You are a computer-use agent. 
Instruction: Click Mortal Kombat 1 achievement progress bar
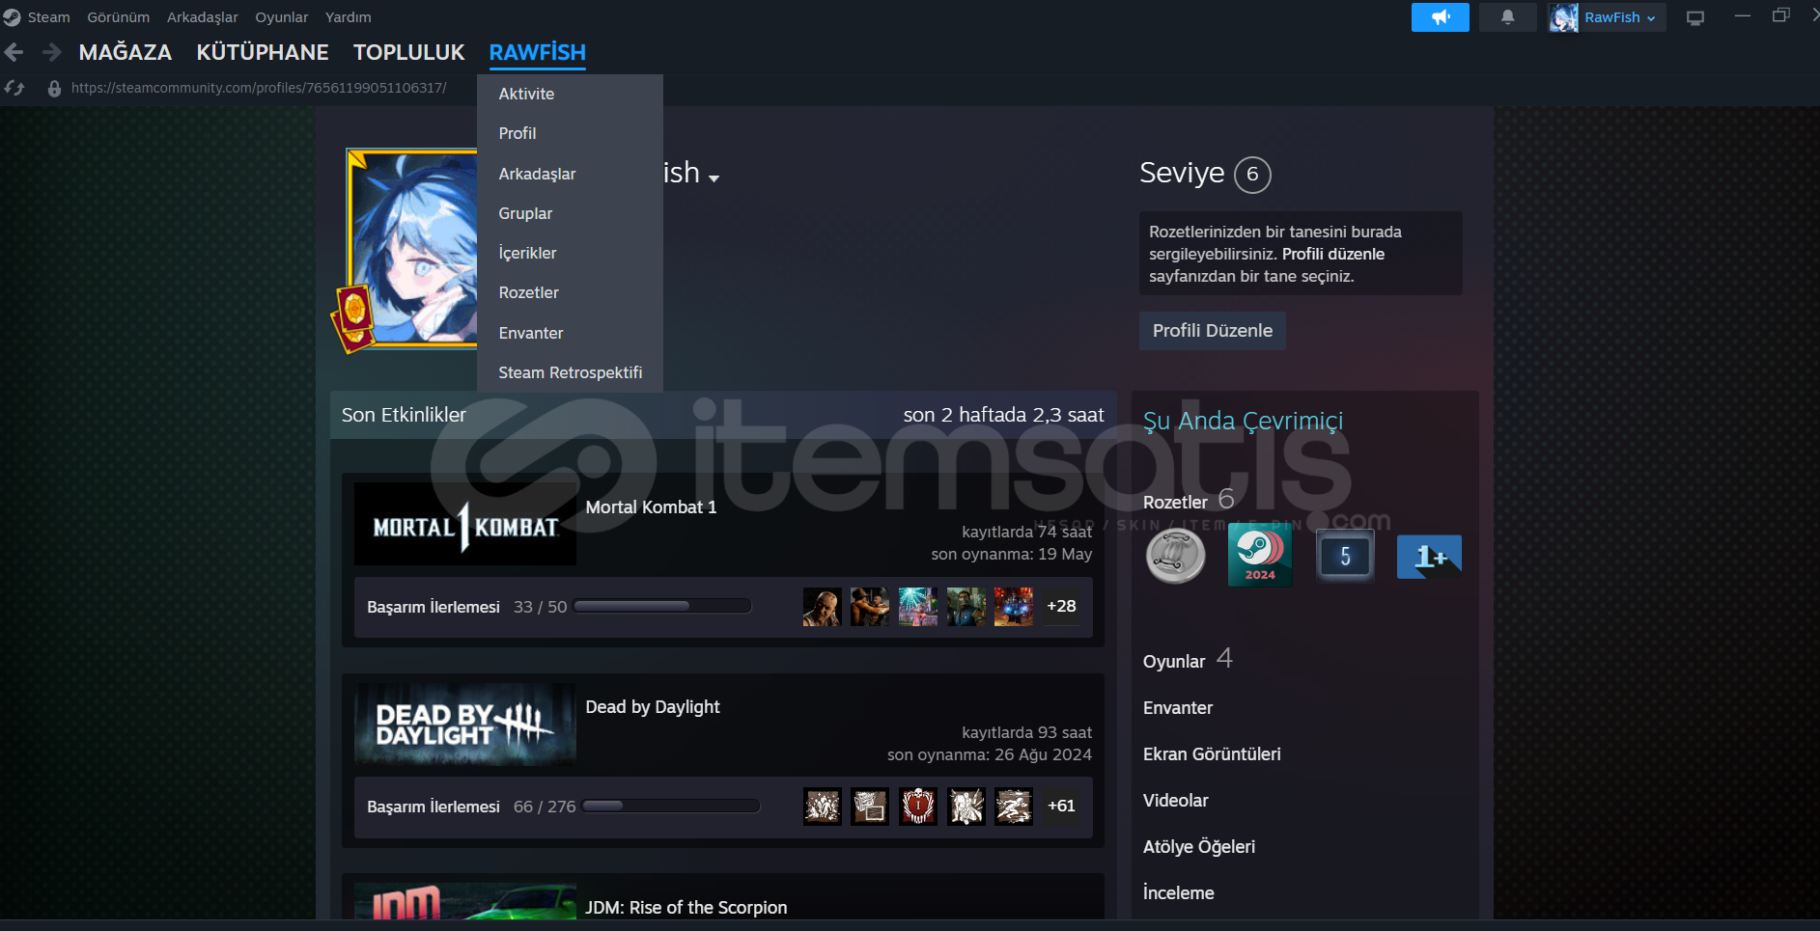pyautogui.click(x=662, y=606)
